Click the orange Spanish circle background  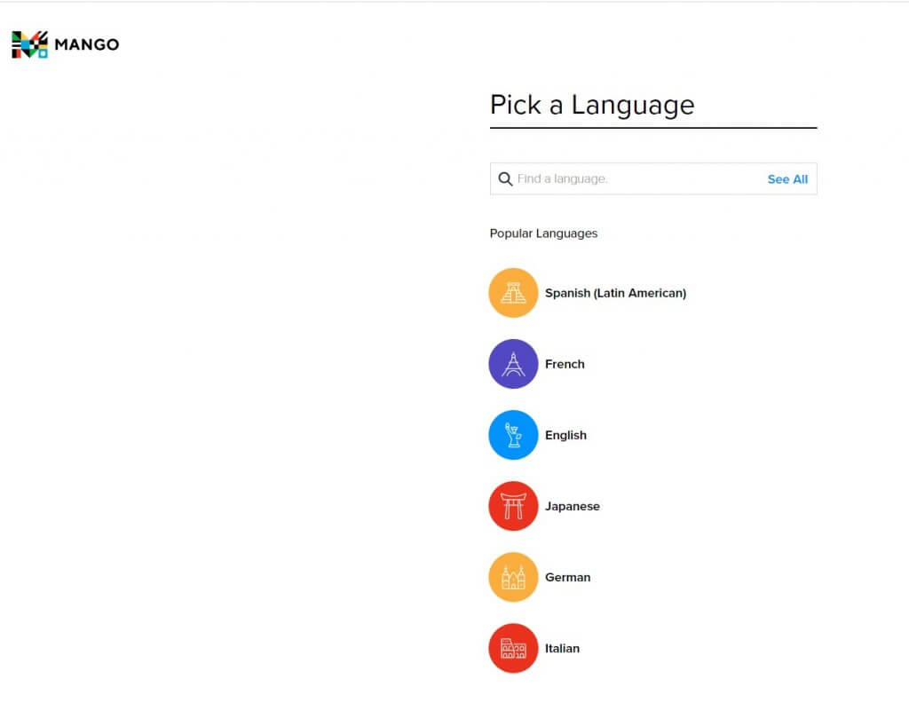[513, 292]
